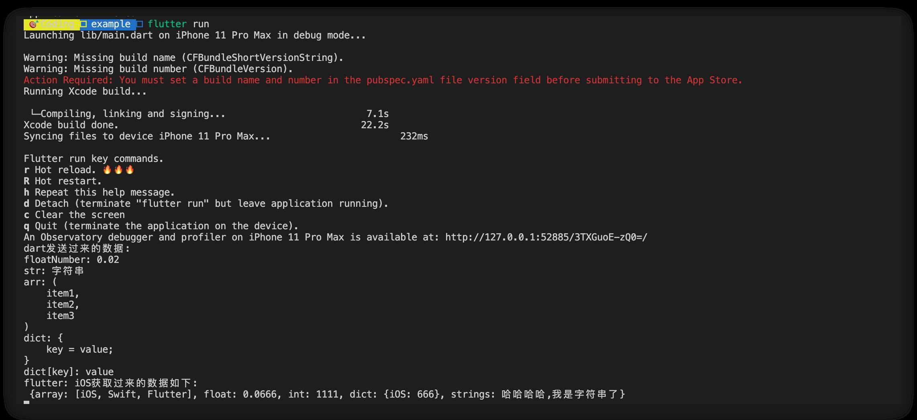917x420 pixels.
Task: Click the square separator before example segment
Action: pos(83,24)
